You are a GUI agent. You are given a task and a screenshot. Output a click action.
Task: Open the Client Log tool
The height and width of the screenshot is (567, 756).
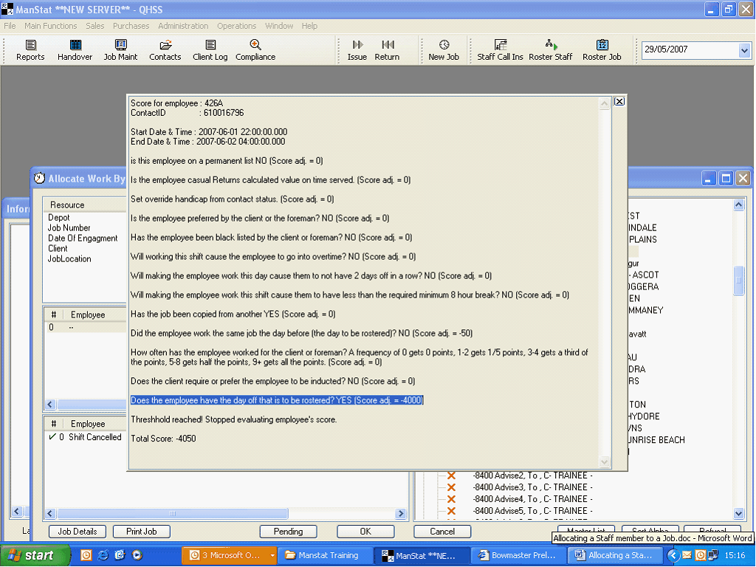click(x=210, y=50)
